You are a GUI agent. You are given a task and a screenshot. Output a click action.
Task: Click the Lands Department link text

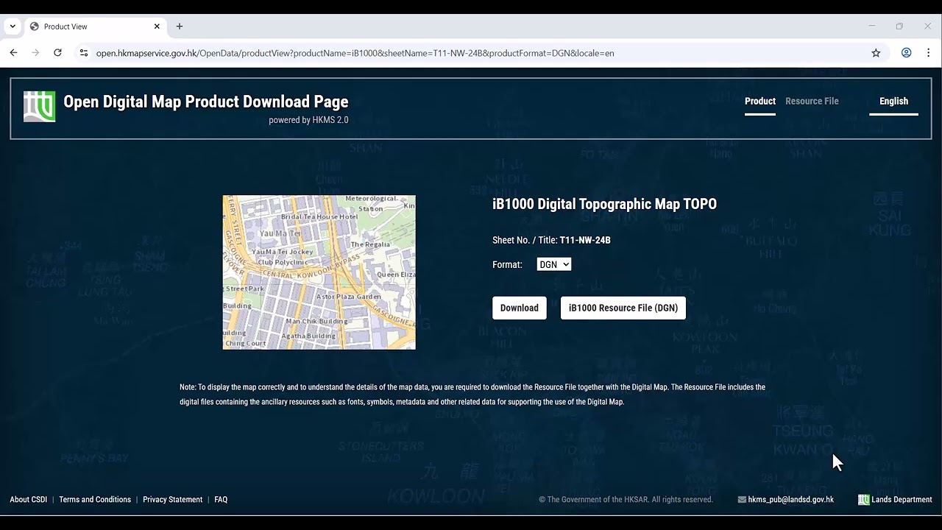[x=902, y=500]
